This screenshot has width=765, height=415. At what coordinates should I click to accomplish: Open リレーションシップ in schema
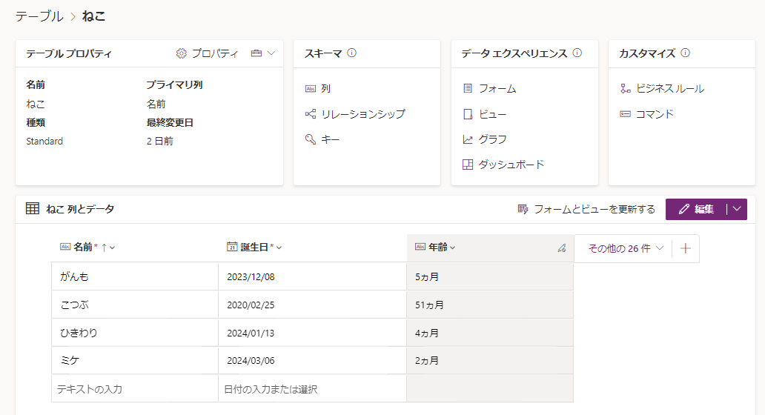(x=362, y=114)
